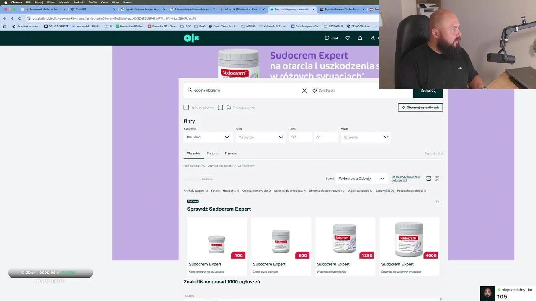Switch to grid view icon

[x=437, y=179]
